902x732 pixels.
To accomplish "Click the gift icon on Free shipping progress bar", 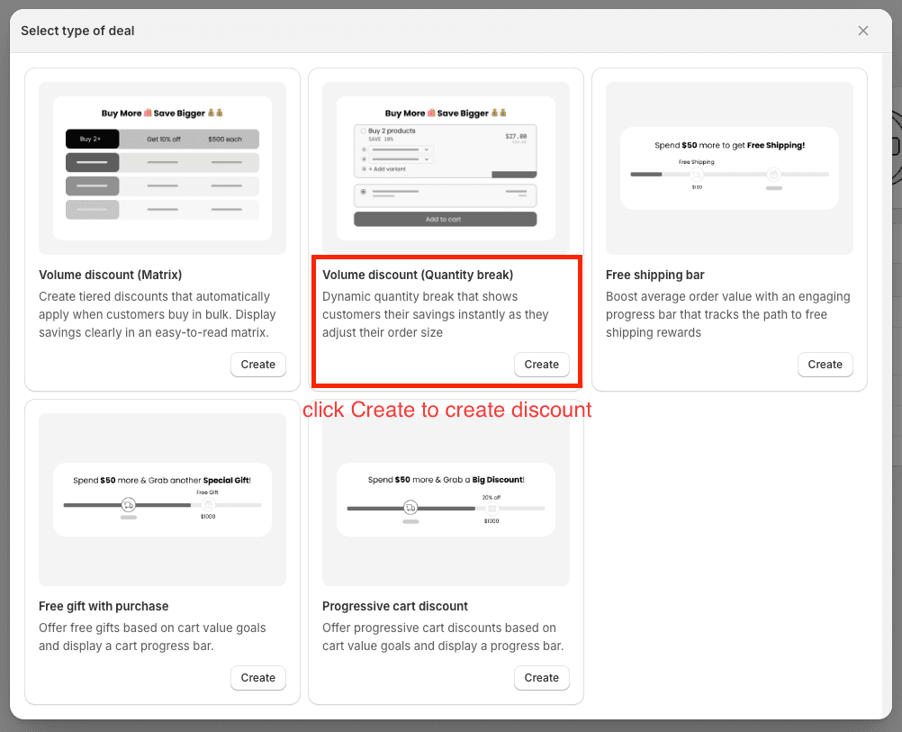I will pyautogui.click(x=773, y=174).
